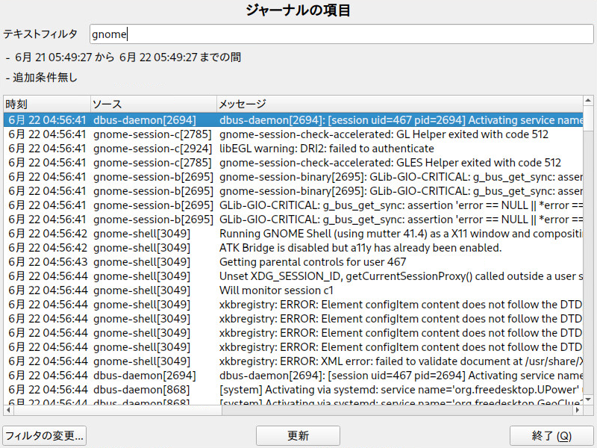
Task: Select row 'Unset XDG_SESSION_ID, getCurrentSessionProxy()'
Action: (x=293, y=276)
